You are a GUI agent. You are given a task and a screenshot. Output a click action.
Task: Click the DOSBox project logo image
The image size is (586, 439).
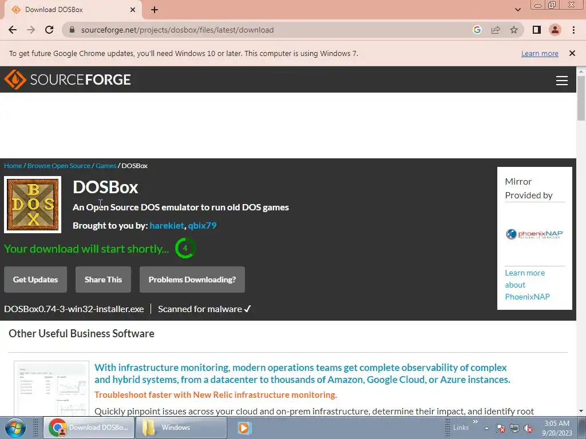pos(33,205)
